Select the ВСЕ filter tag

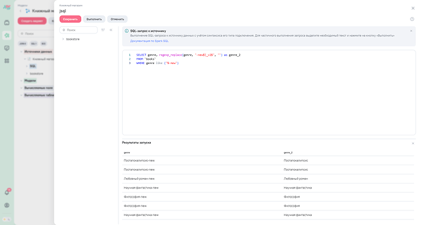pyautogui.click(x=43, y=43)
